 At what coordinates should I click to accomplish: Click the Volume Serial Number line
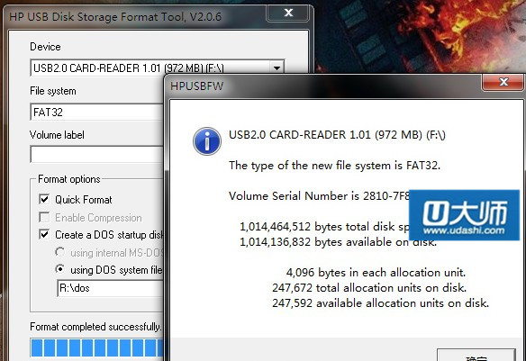coord(319,195)
